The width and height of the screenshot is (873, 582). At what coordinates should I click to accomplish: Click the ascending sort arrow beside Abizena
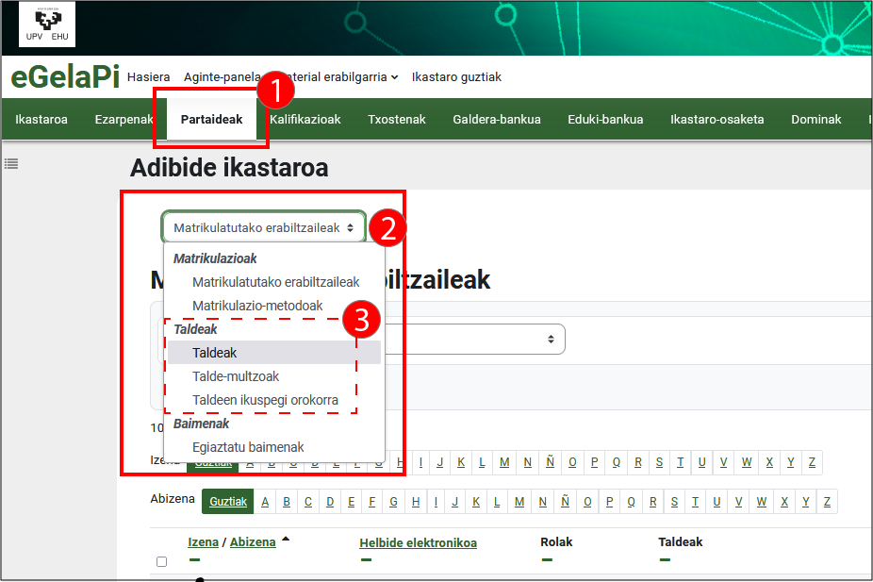[x=286, y=540]
